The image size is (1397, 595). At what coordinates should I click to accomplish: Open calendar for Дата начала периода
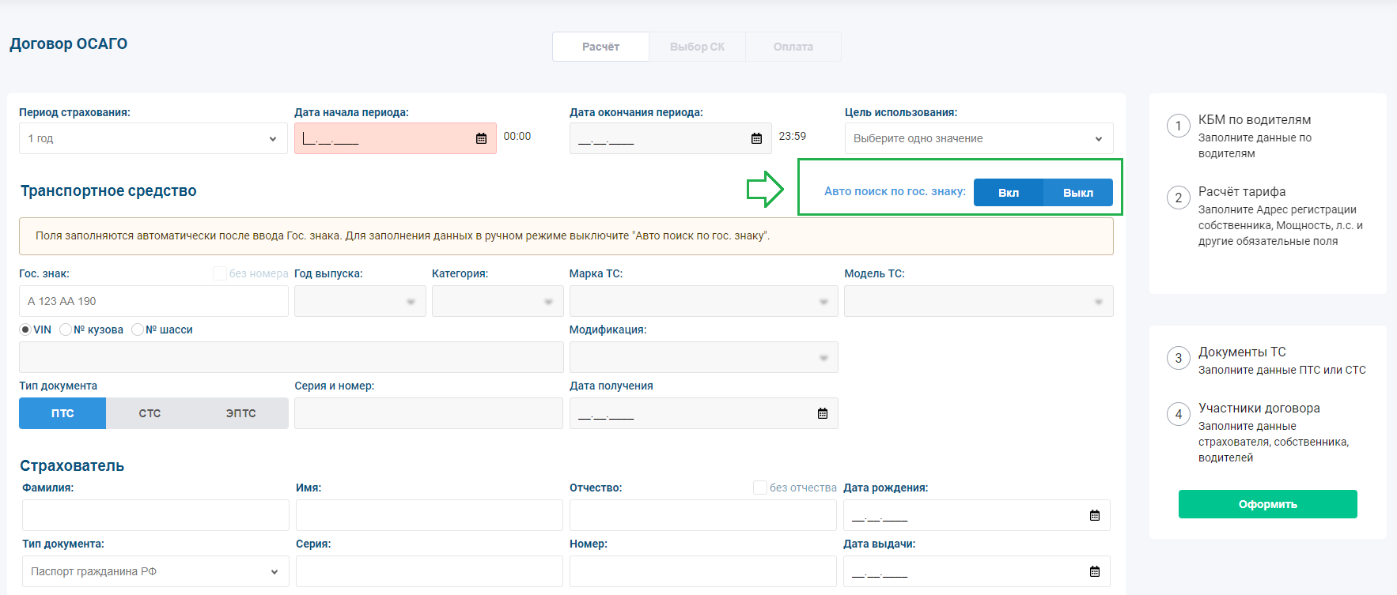point(481,138)
